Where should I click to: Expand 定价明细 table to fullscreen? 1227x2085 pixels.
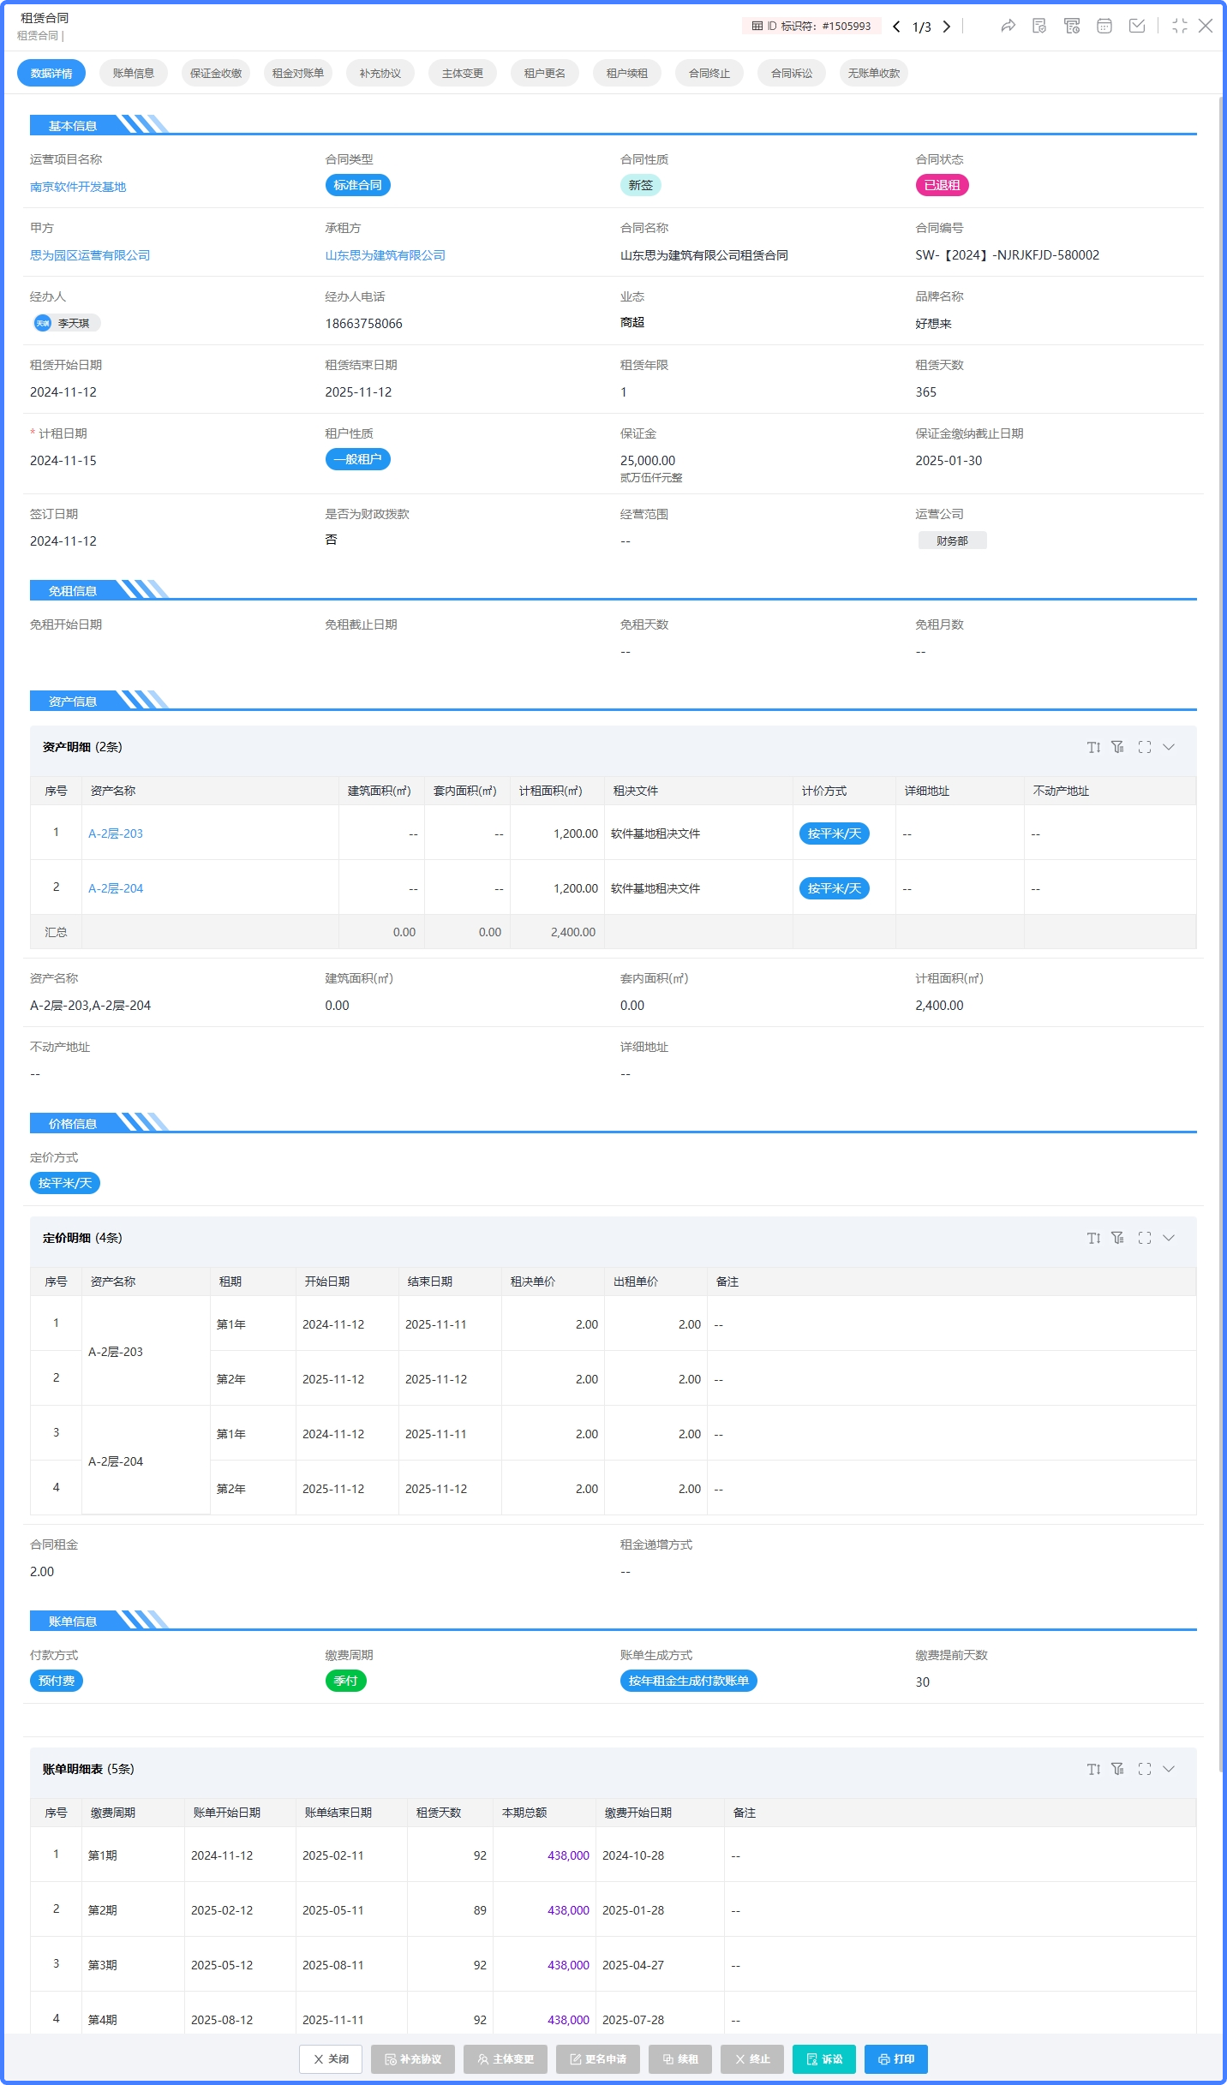pos(1144,1238)
